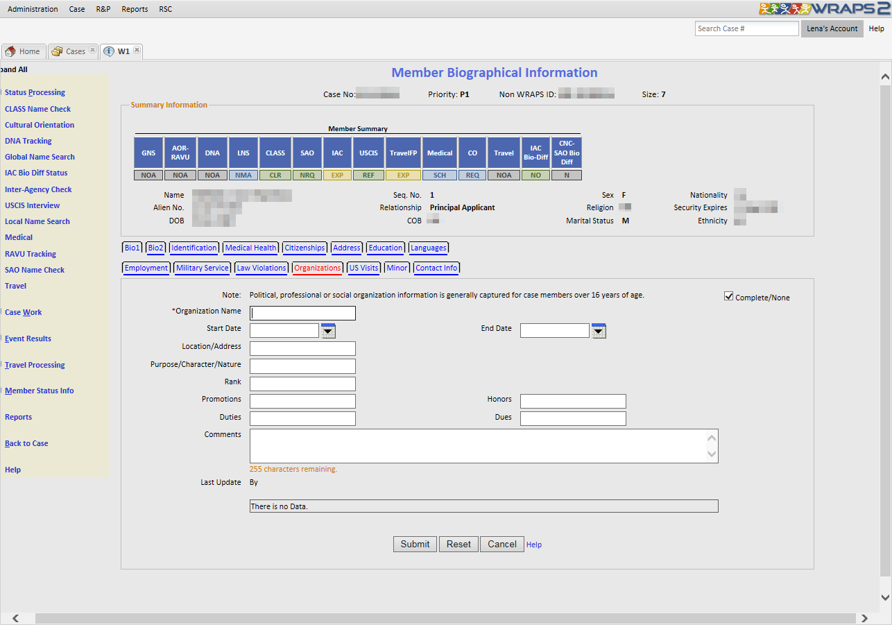
Task: Click the Cancel button
Action: [501, 545]
